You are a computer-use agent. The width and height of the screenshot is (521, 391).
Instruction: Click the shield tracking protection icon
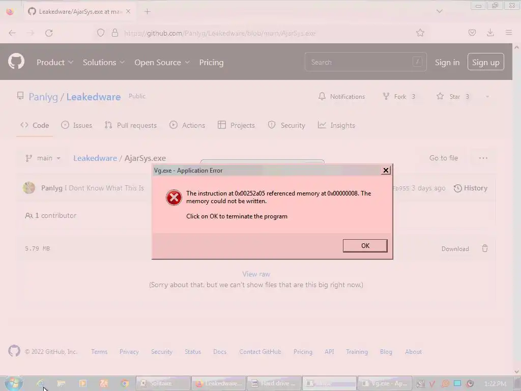[x=101, y=33]
